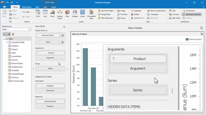Select the RevenueTarget field
The height and width of the screenshot is (115, 206).
[x=17, y=81]
